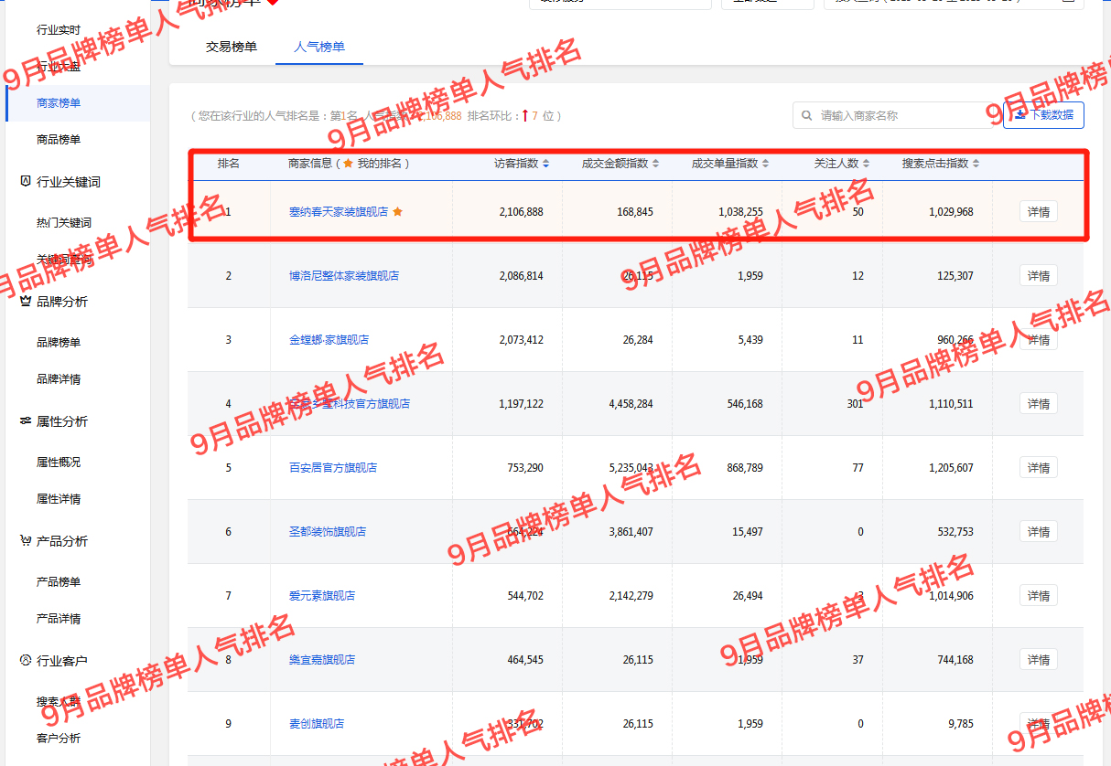Open 属性概况 in the sidebar
Image resolution: width=1111 pixels, height=766 pixels.
click(59, 463)
